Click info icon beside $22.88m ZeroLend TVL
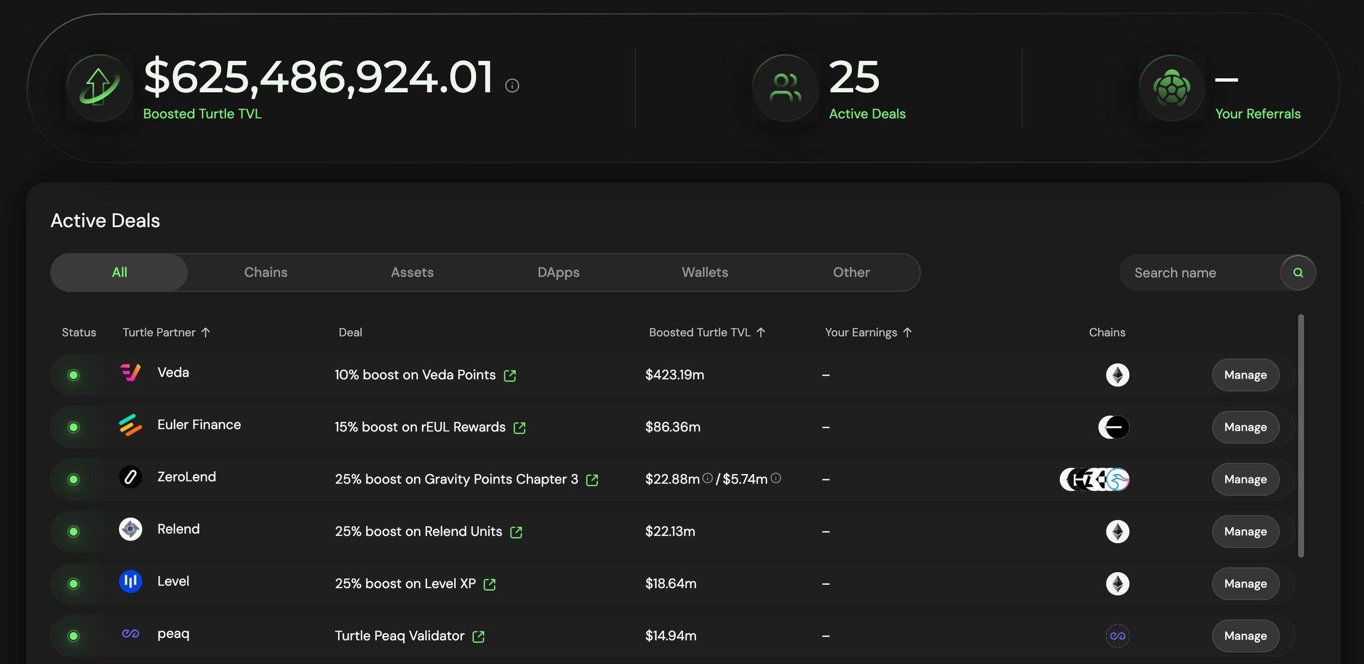Image resolution: width=1364 pixels, height=664 pixels. click(x=707, y=478)
